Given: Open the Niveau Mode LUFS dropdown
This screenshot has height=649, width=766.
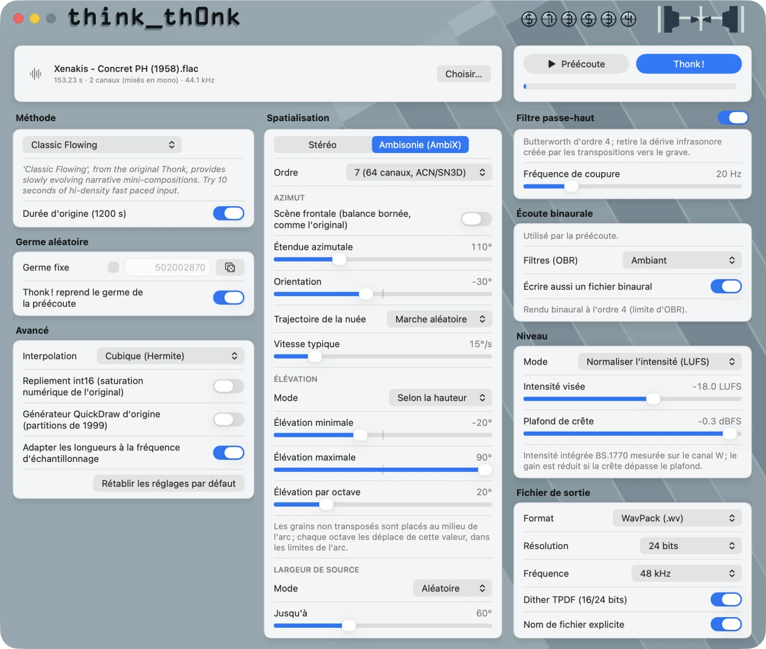Looking at the screenshot, I should coord(660,361).
